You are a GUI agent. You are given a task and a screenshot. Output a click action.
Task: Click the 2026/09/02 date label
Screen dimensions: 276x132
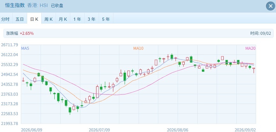pyautogui.click(x=245, y=130)
